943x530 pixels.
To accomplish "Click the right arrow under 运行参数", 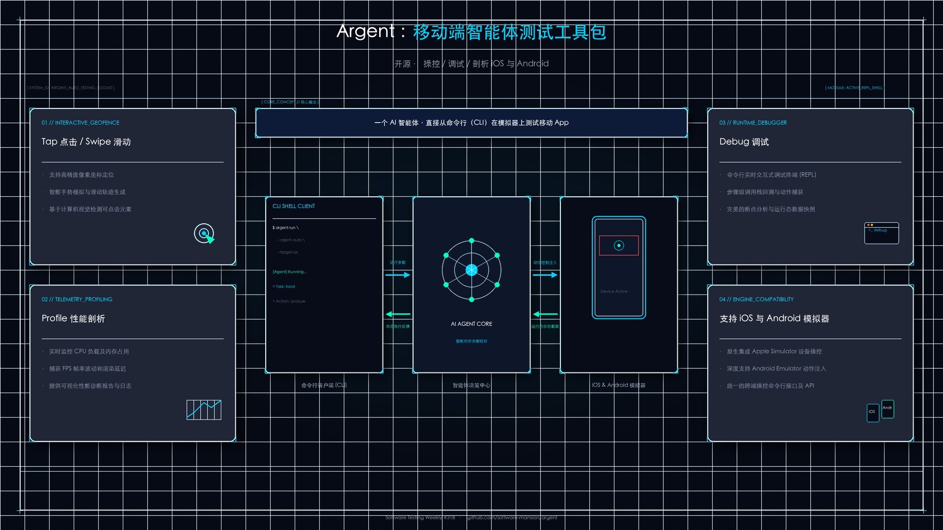I will pyautogui.click(x=398, y=275).
